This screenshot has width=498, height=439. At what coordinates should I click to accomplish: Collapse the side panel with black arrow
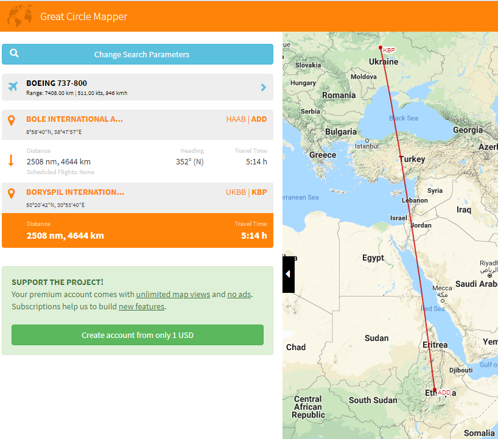(x=288, y=275)
